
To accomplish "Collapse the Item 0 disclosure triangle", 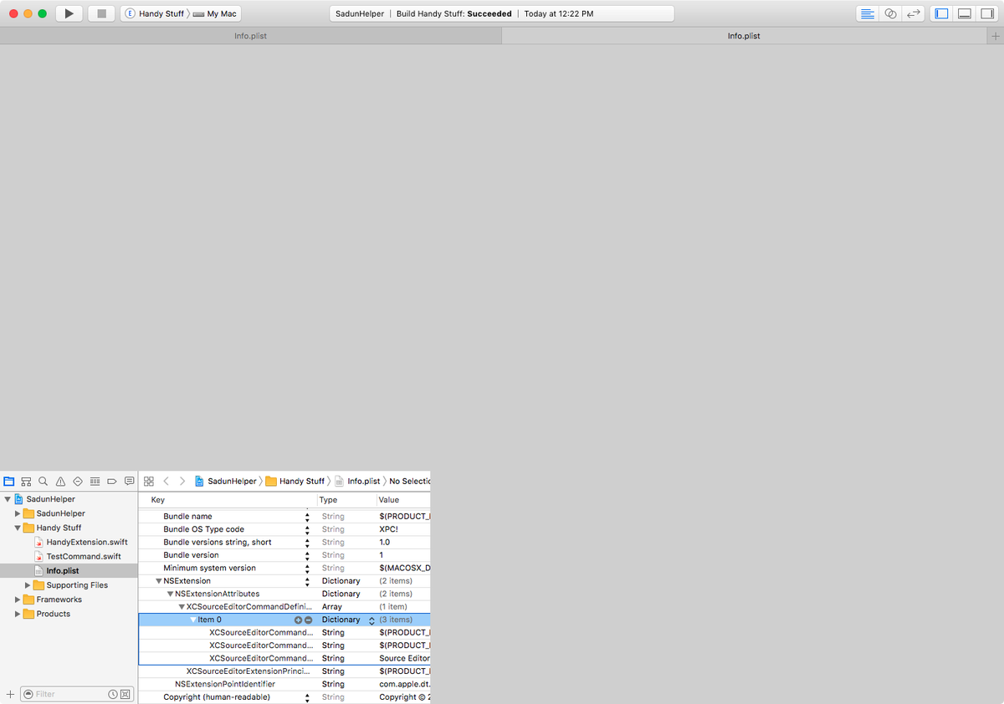I will click(x=193, y=620).
